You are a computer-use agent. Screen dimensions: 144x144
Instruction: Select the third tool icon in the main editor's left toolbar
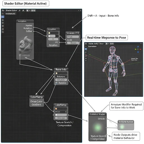pyautogui.click(x=3, y=23)
